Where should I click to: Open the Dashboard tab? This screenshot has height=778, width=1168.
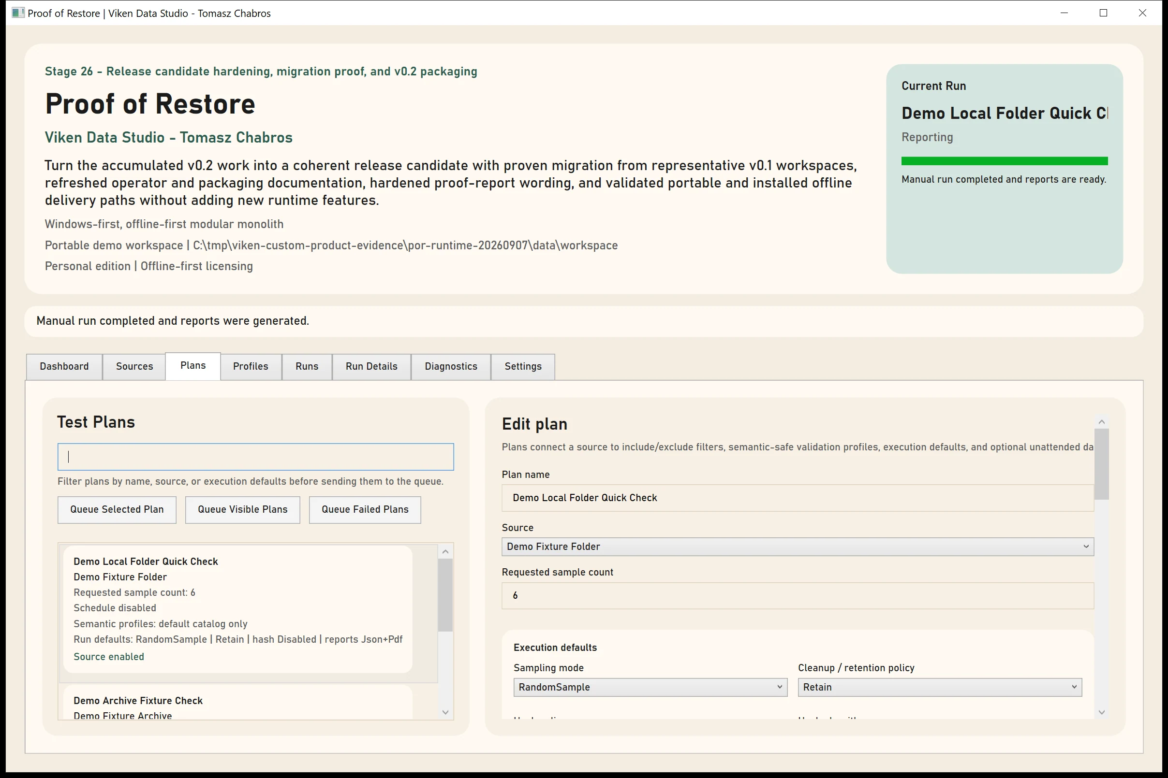(64, 367)
